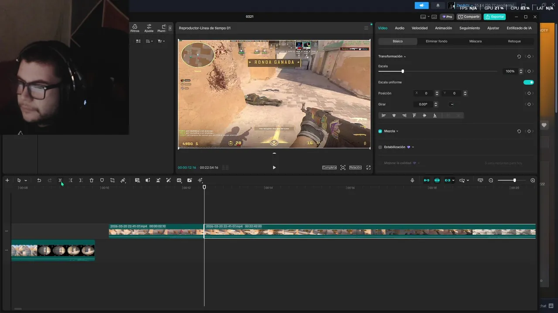Open the Ajuste panel icon
The height and width of the screenshot is (313, 558).
[149, 28]
